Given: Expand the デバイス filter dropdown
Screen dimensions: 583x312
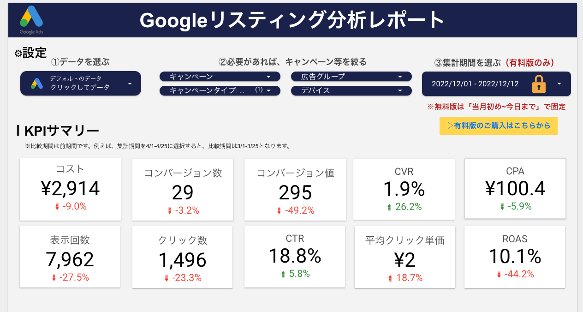Looking at the screenshot, I should 351,90.
